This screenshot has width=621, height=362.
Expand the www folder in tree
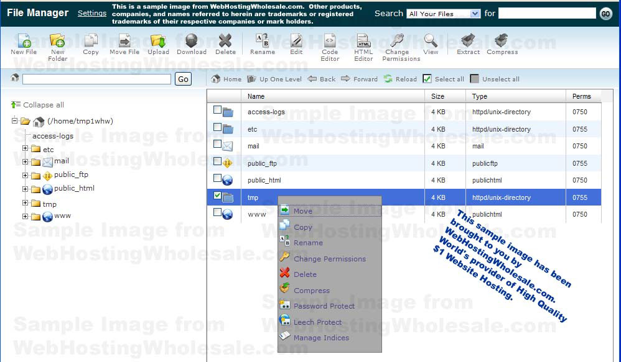pos(25,216)
